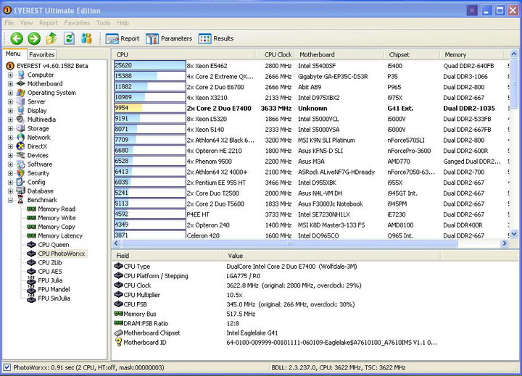
Task: Expand the Operating System node
Action: (x=10, y=93)
